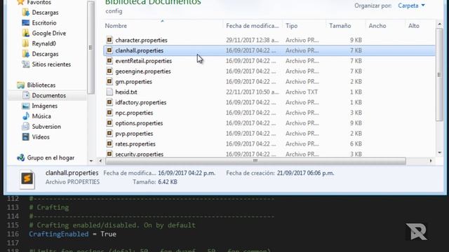Click the 22/11/2017 date of hexid.txt
Viewport: 449px width, 252px height.
[252, 92]
